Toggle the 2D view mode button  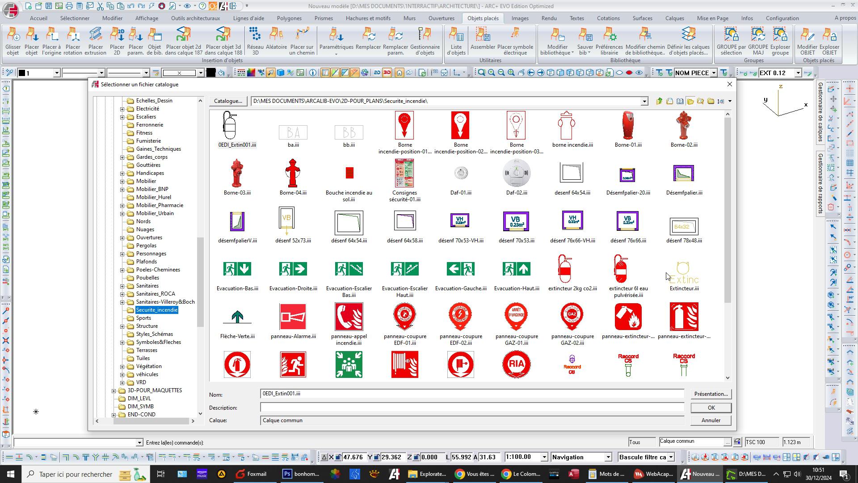click(377, 73)
